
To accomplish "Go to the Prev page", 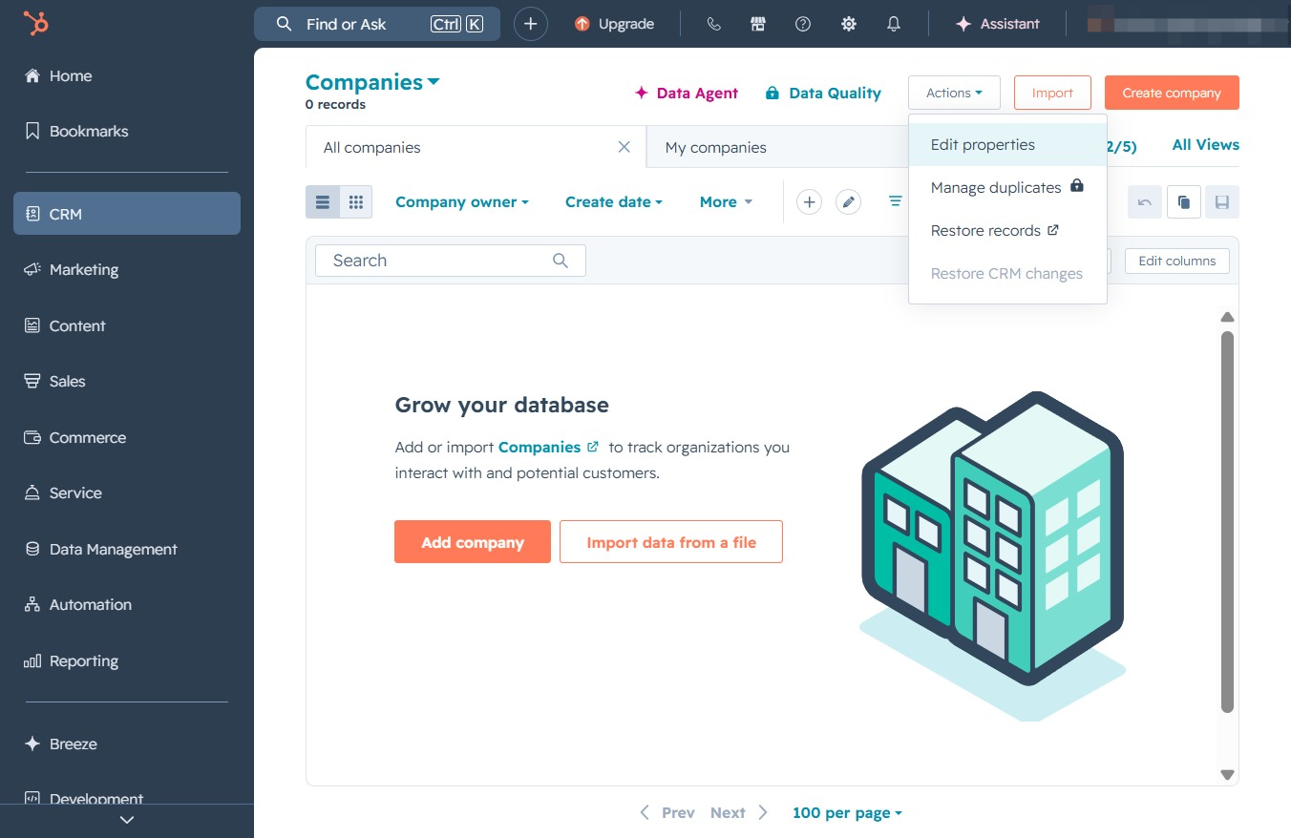I will point(667,813).
